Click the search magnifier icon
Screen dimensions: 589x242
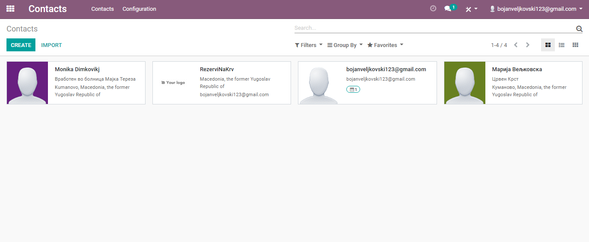pyautogui.click(x=579, y=29)
